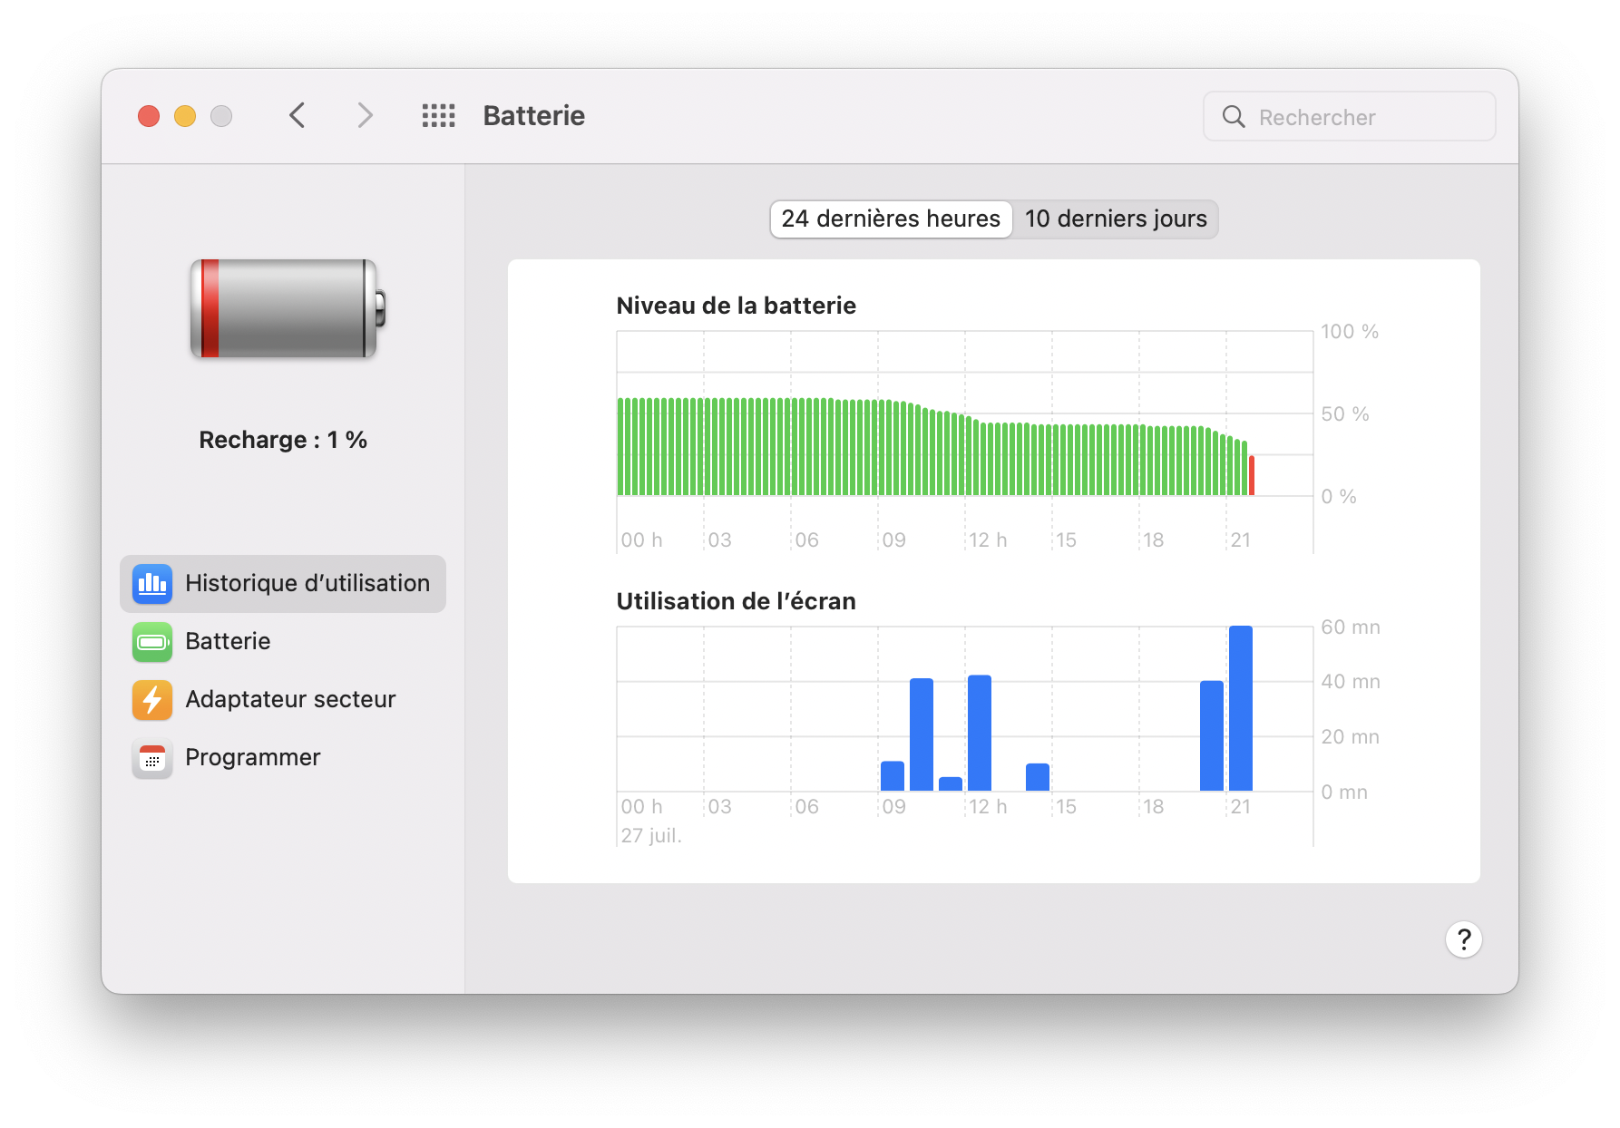Open the Programmer schedule pane
Image resolution: width=1620 pixels, height=1128 pixels.
point(252,758)
